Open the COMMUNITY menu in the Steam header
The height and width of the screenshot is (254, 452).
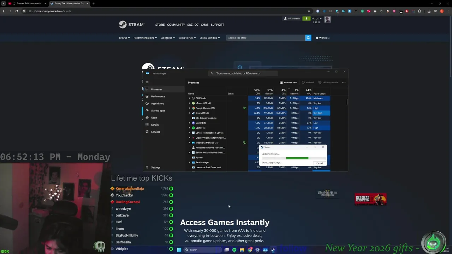click(176, 25)
